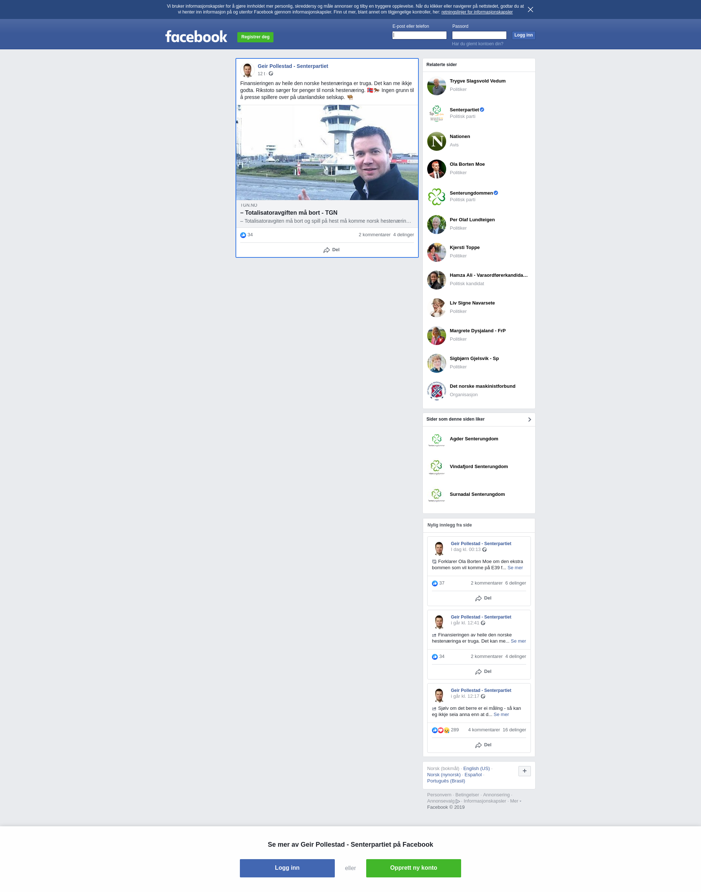Viewport: 701px width, 892px height.
Task: Open Agder Senterungdom logo
Action: pos(436,440)
